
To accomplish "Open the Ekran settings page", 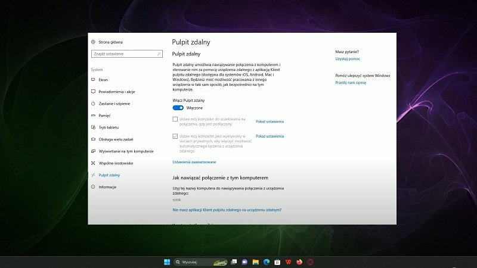I will [x=103, y=80].
